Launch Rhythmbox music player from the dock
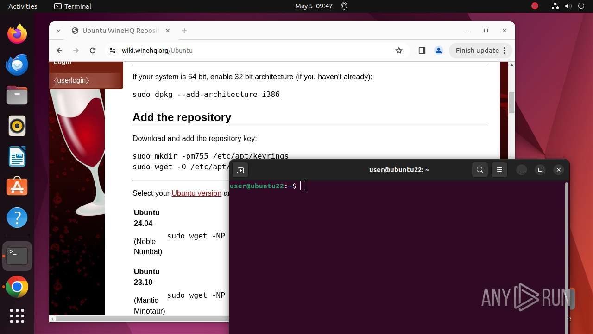This screenshot has width=593, height=334. pos(17,126)
